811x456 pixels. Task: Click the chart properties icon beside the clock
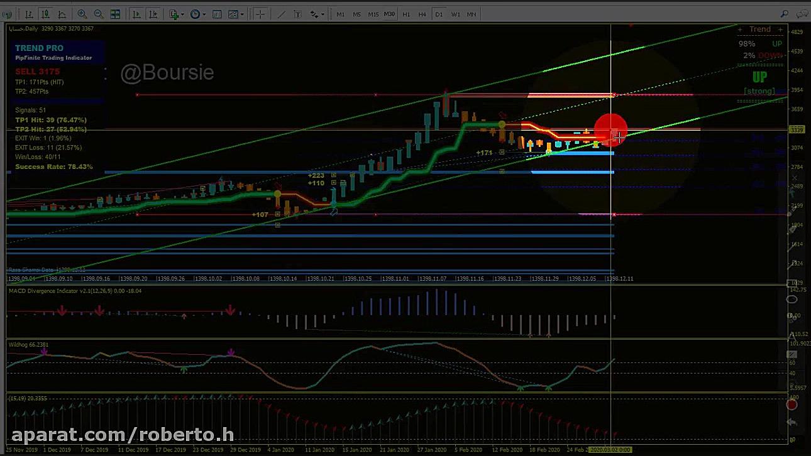point(217,14)
